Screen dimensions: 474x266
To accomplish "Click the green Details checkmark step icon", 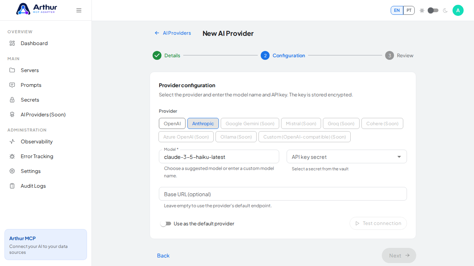I will pos(157,55).
